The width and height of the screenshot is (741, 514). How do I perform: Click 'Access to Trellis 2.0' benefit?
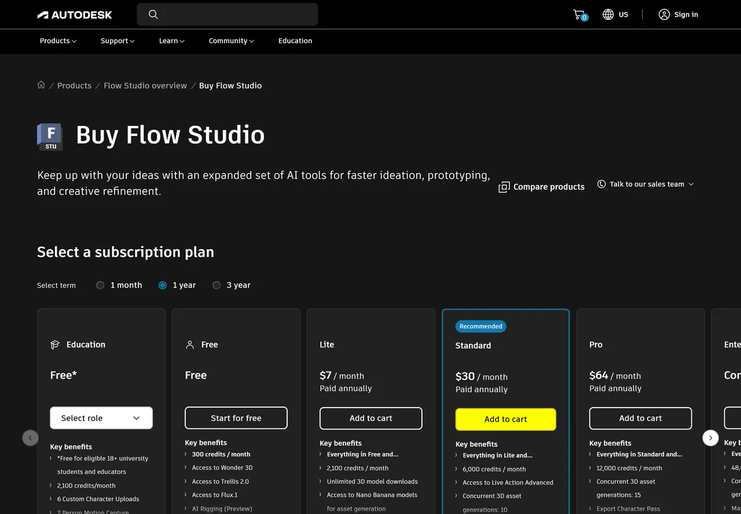(x=221, y=482)
